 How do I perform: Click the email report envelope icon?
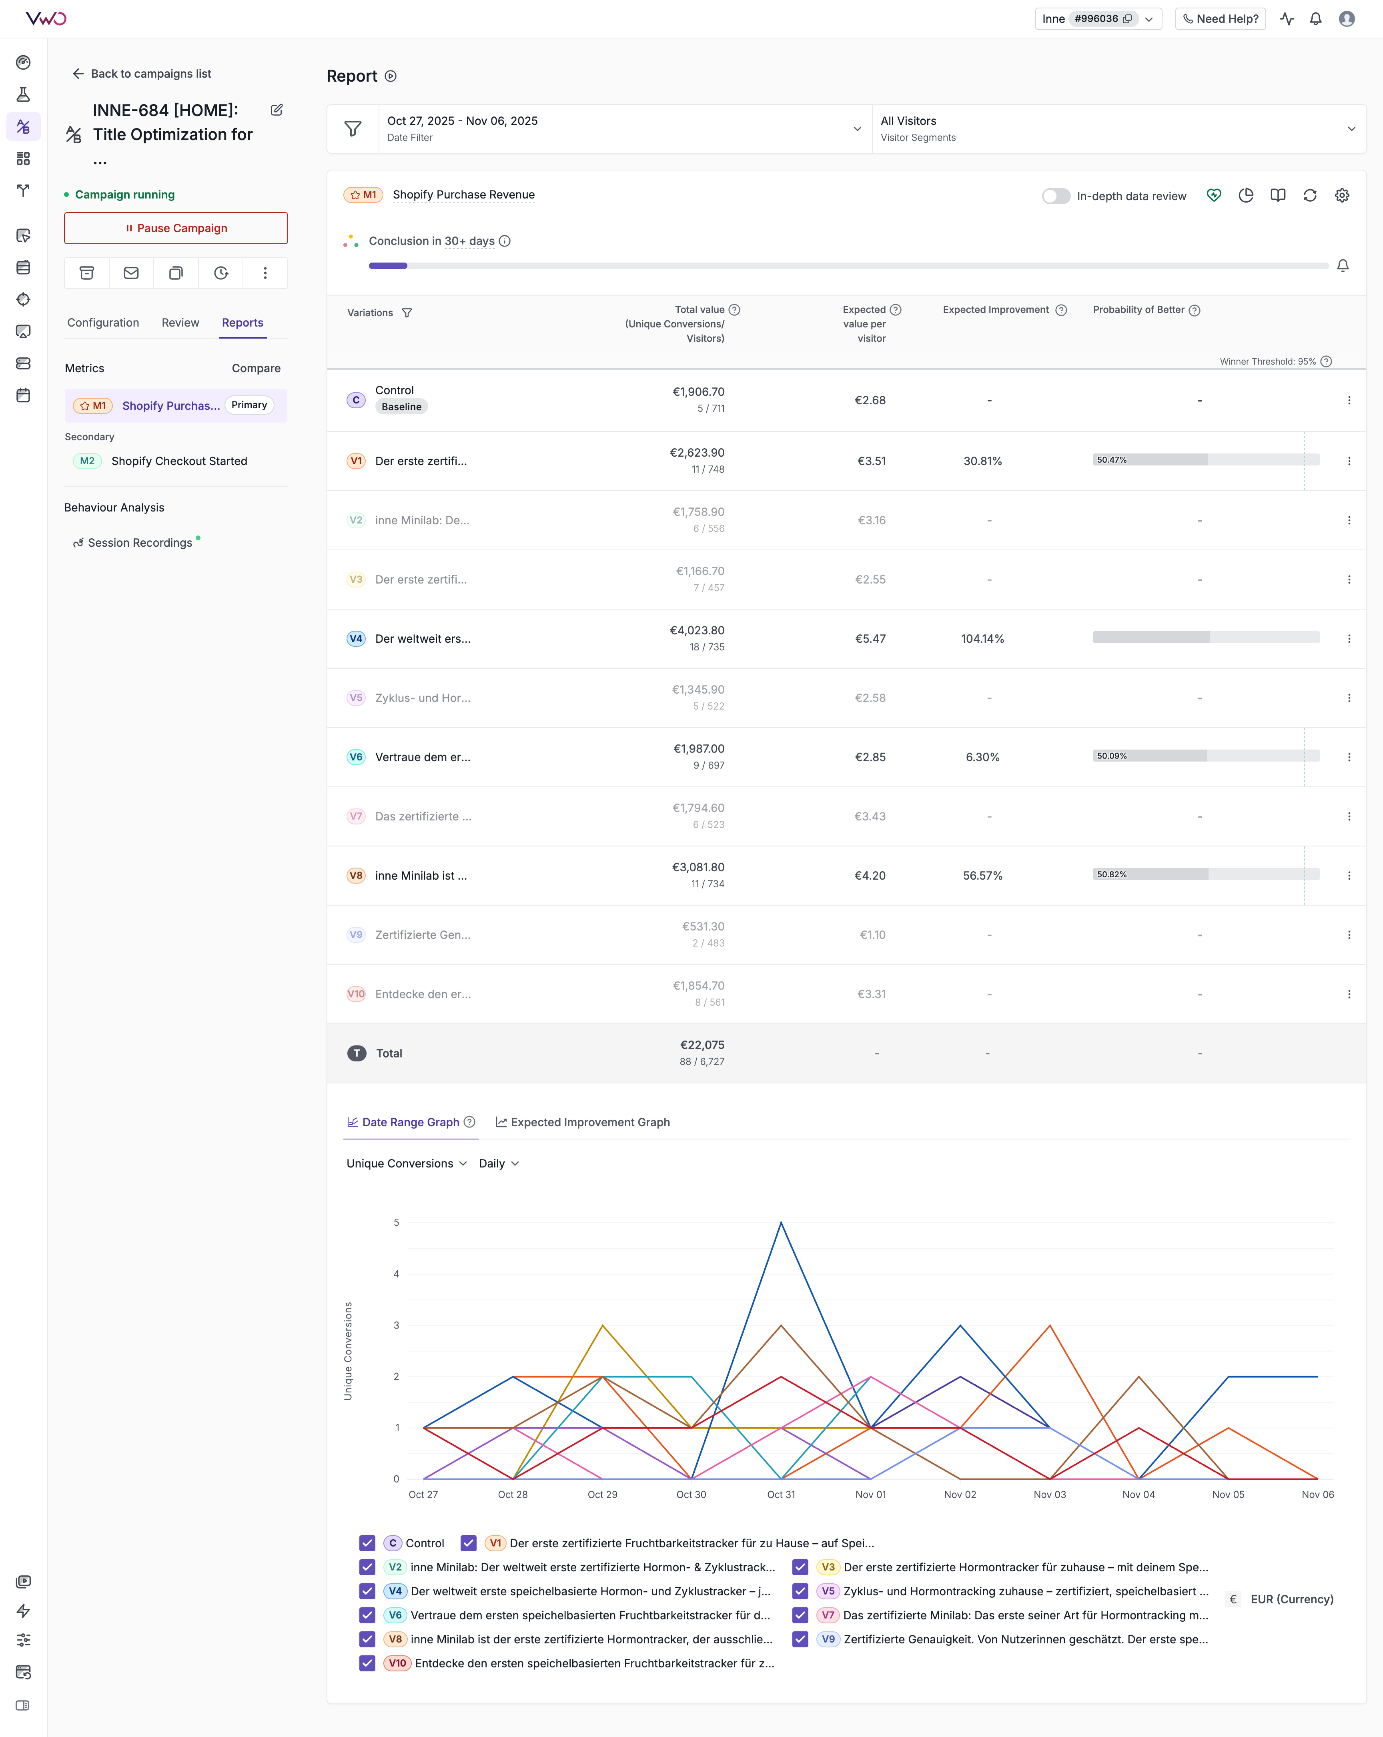click(131, 273)
